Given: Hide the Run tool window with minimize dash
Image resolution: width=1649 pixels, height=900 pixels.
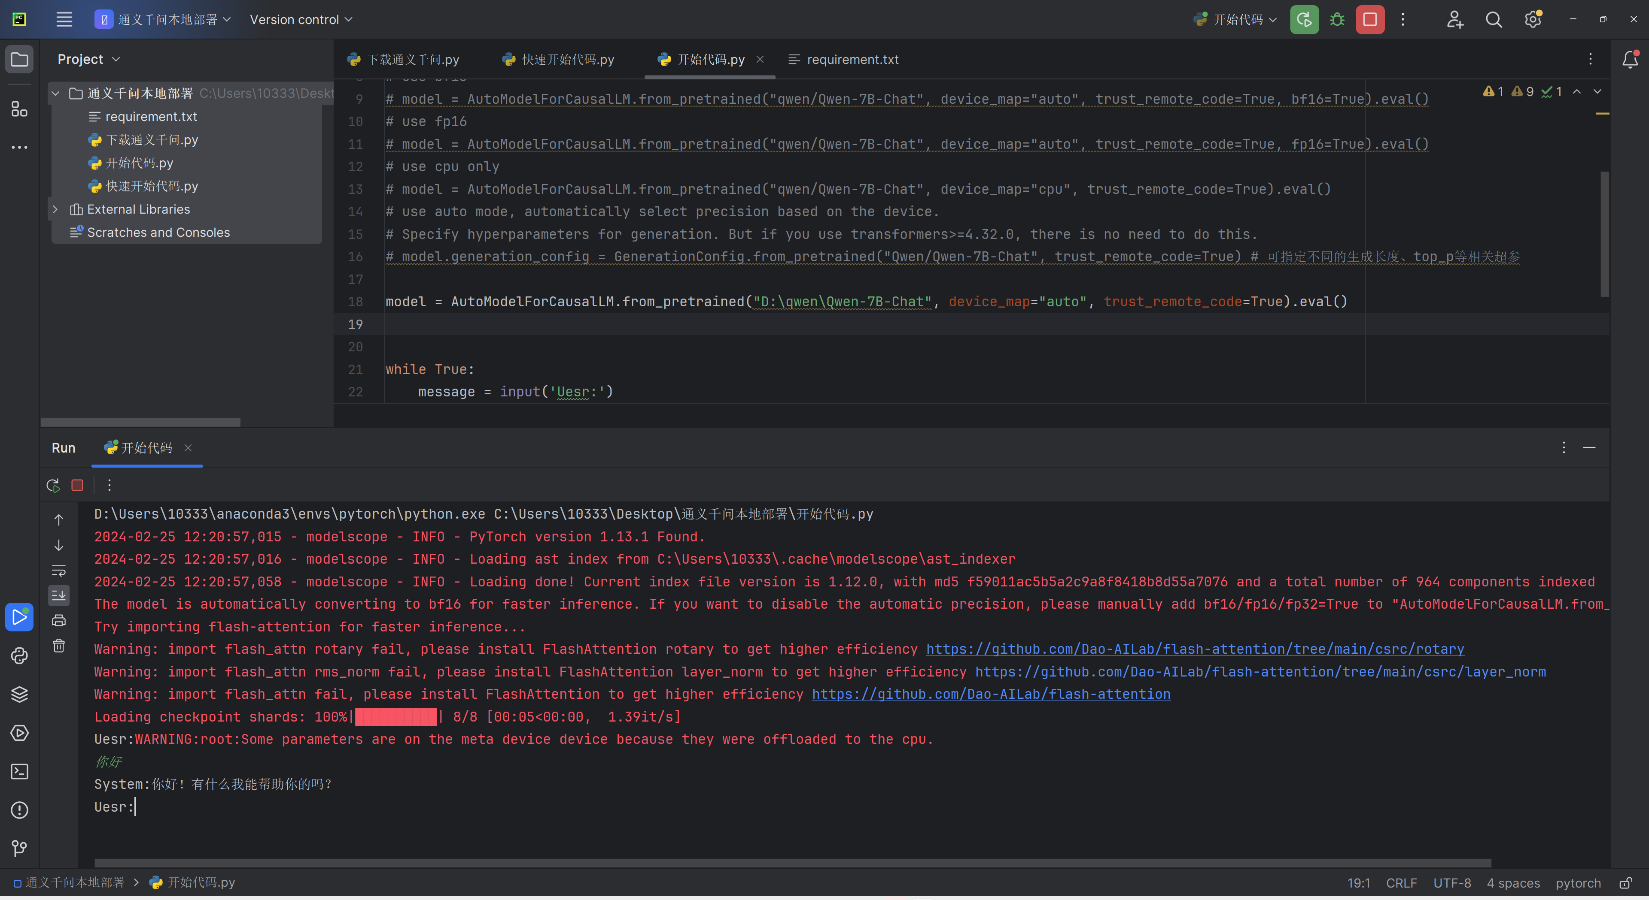Looking at the screenshot, I should pyautogui.click(x=1589, y=448).
